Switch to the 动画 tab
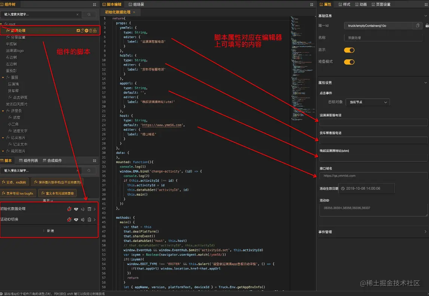The image size is (429, 296). pos(361,4)
